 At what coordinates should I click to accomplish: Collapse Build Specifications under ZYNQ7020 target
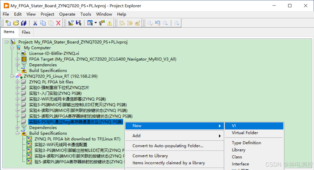[17, 133]
